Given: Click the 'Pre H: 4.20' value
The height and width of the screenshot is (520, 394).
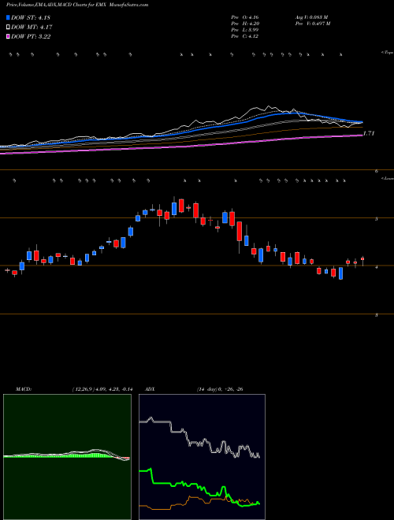Looking at the screenshot, I should tap(245, 24).
